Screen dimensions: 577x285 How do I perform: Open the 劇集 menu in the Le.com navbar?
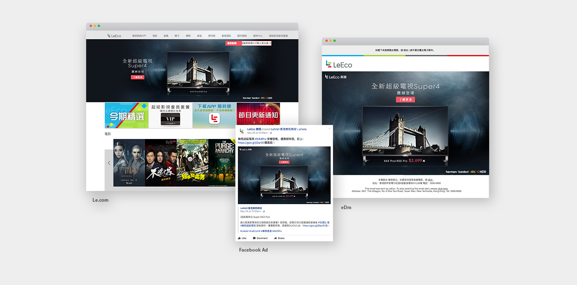(x=166, y=36)
